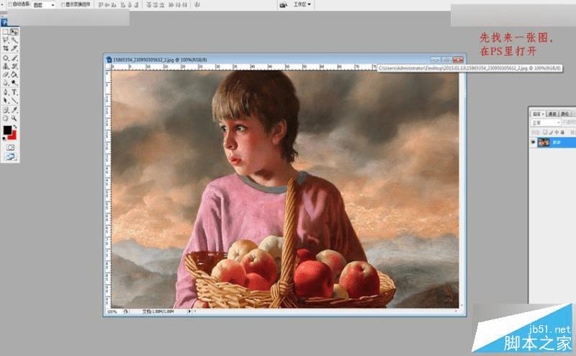Select the Dodge tool

14,83
